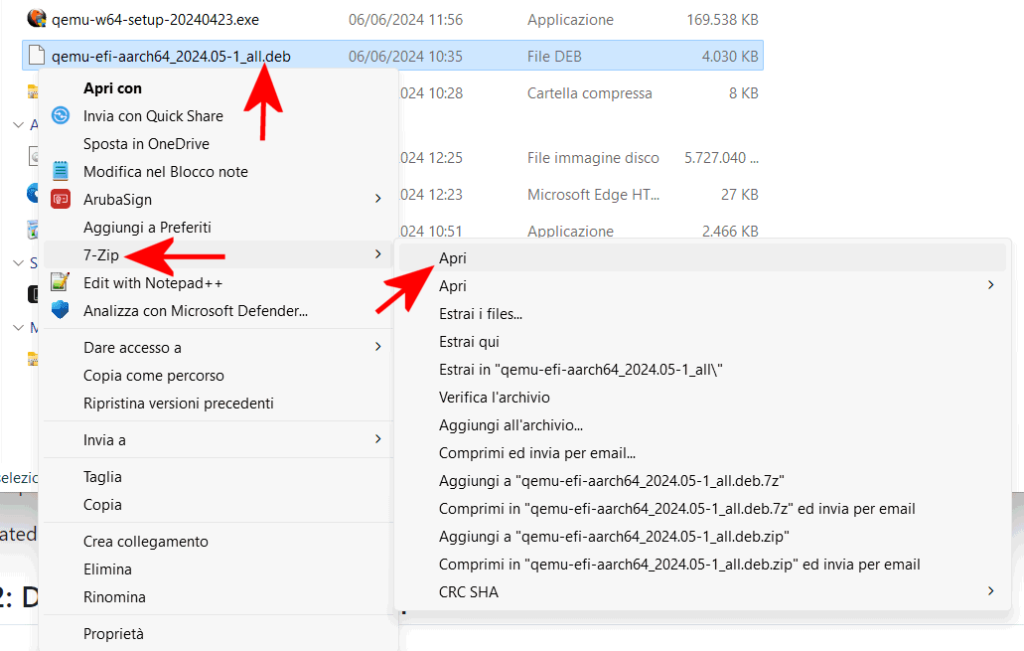Click size 5.727.040 cell
Viewport: 1024px width, 651px height.
click(721, 158)
